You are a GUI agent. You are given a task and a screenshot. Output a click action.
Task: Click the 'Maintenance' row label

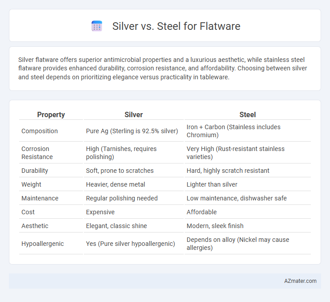tap(40, 198)
